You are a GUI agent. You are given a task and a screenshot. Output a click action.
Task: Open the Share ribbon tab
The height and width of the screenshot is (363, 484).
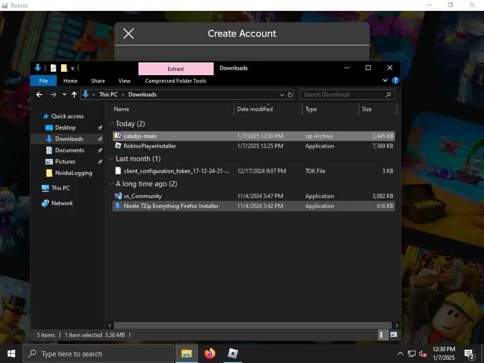point(98,80)
